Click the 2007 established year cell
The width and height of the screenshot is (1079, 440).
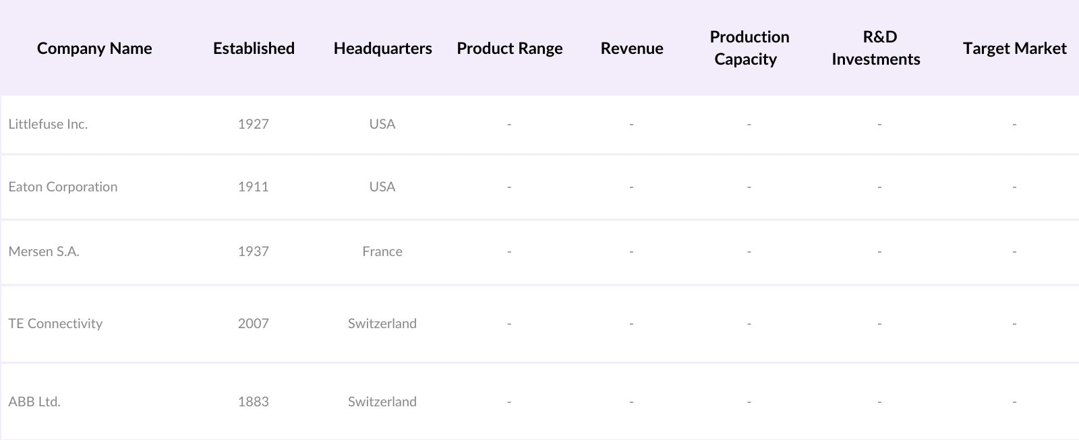253,323
